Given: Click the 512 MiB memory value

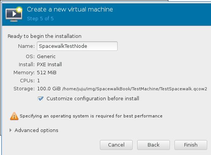Looking at the screenshot, I should pyautogui.click(x=47, y=73).
